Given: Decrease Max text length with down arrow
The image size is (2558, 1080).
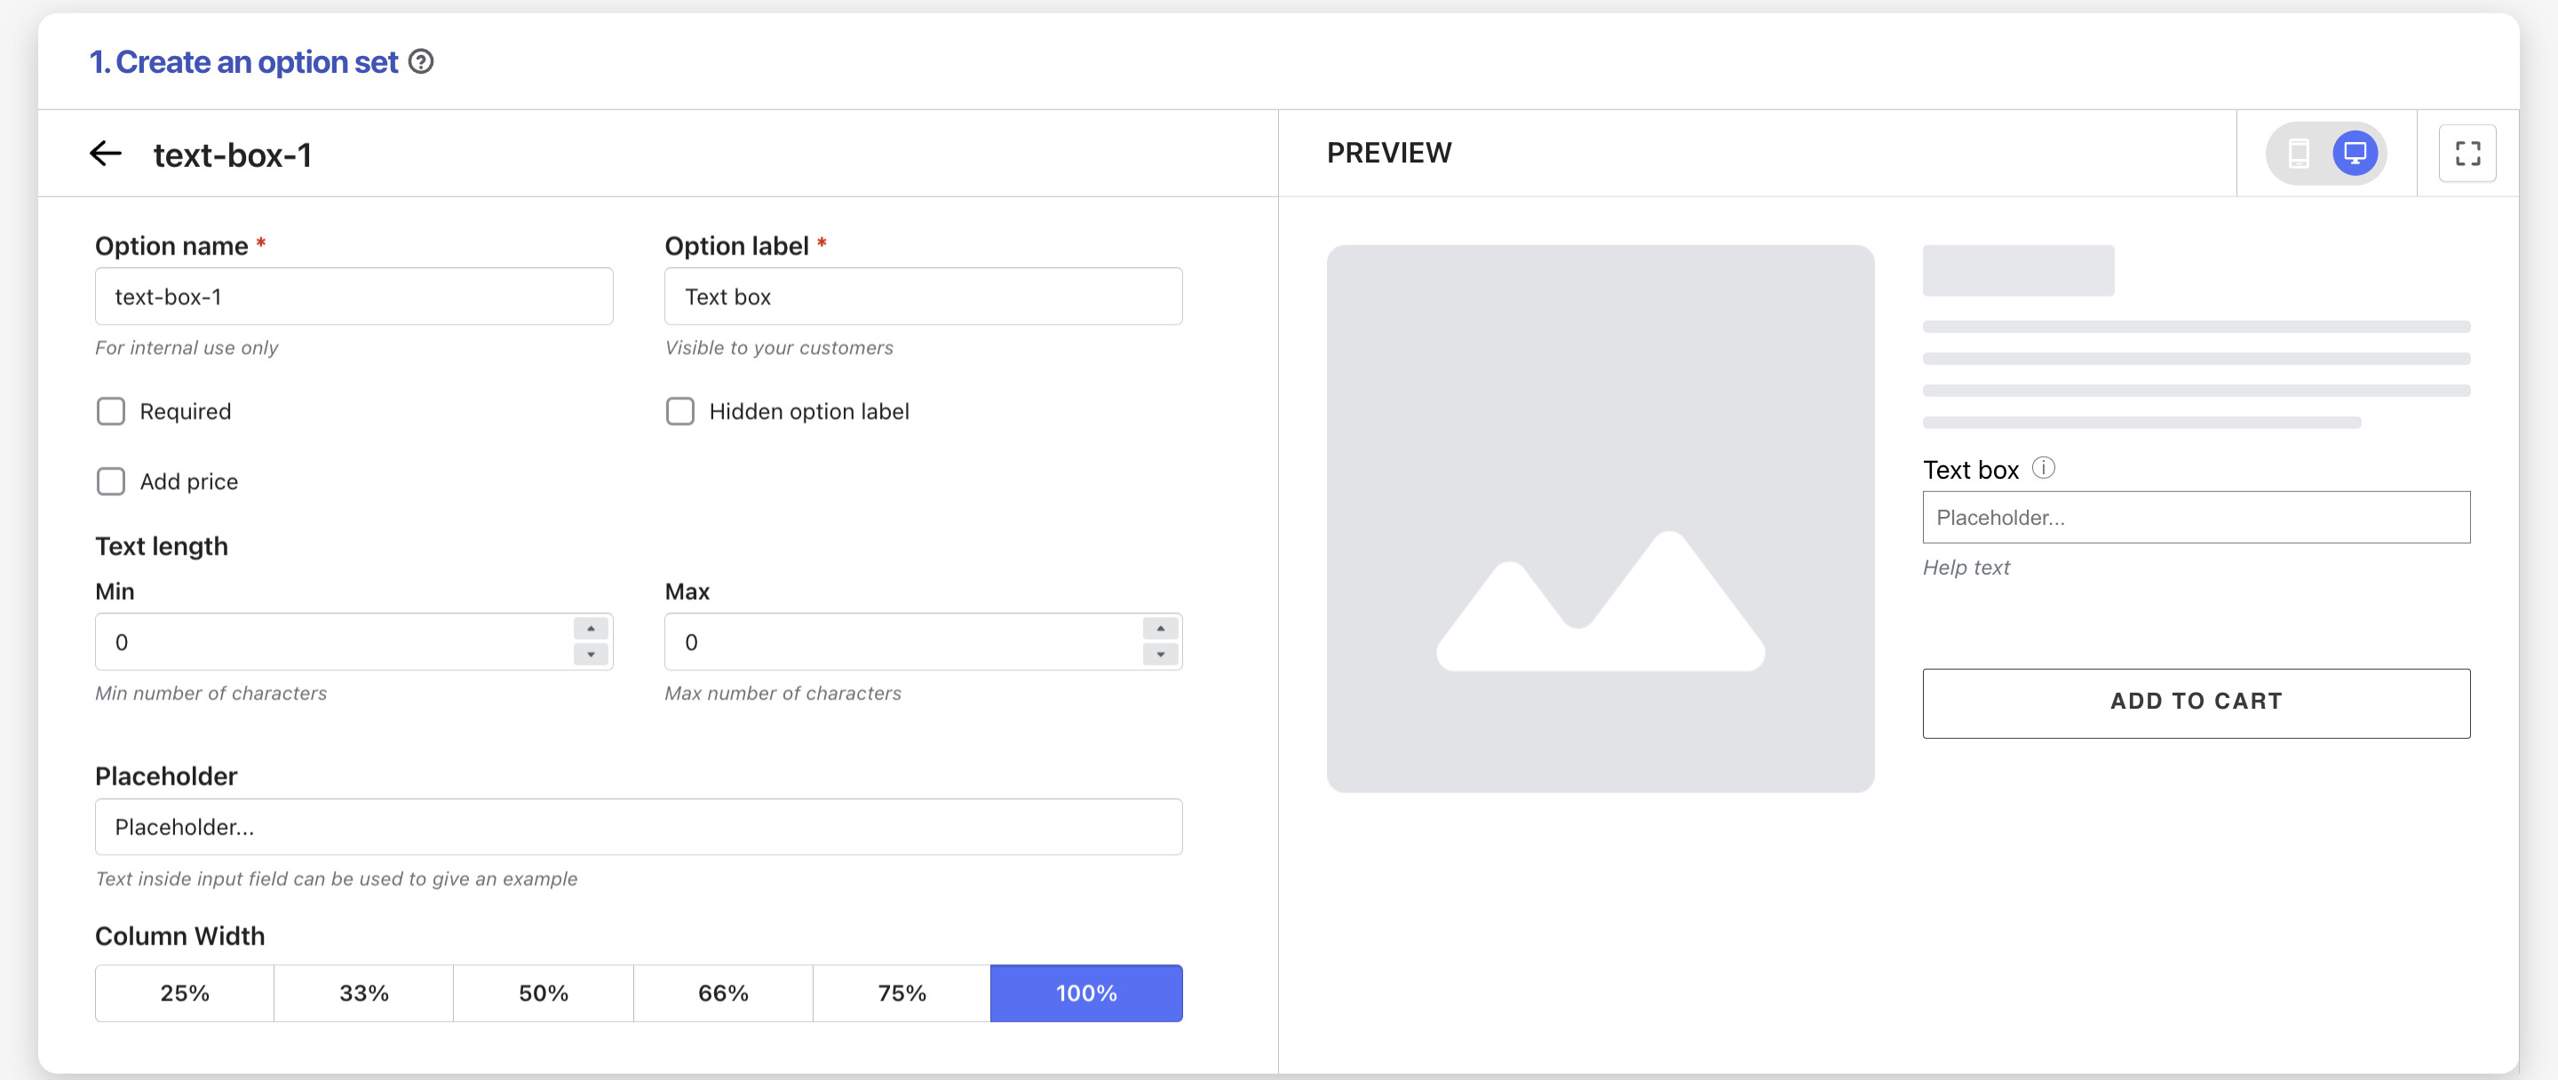Looking at the screenshot, I should point(1160,655).
